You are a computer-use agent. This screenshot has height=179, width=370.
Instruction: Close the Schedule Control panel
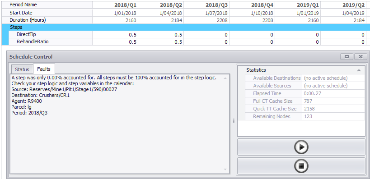point(361,56)
